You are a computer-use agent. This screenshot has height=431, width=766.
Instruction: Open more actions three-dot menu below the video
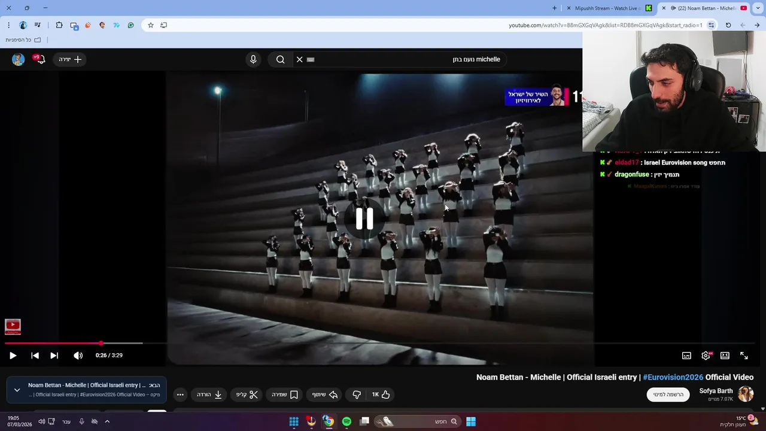click(180, 394)
